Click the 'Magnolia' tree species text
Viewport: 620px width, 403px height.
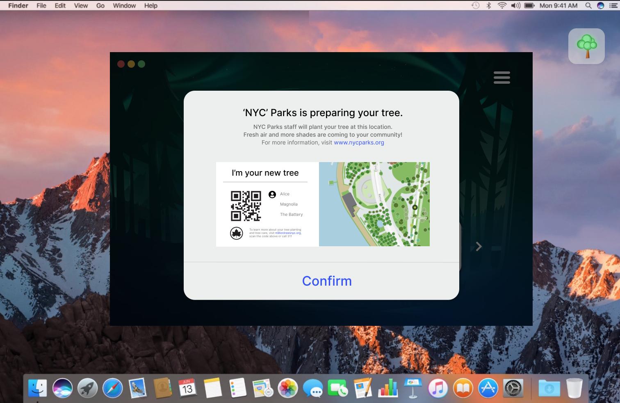click(x=289, y=204)
